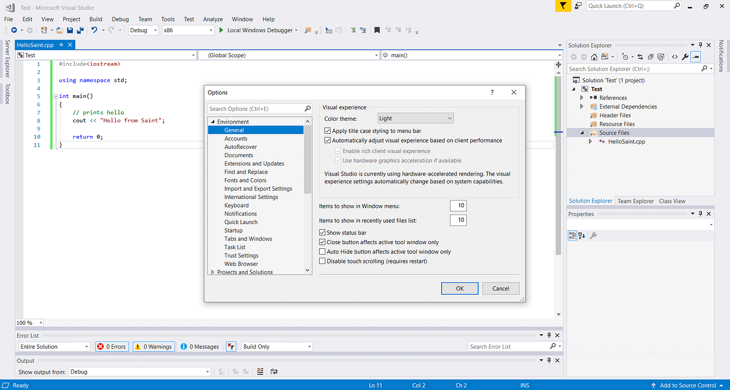730x390 pixels.
Task: Sync Solution Explorer with Active Document
Action: click(x=640, y=57)
